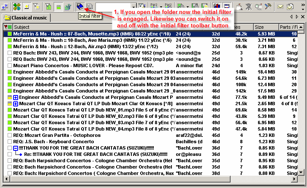Select the Classical music tab
The width and height of the screenshot is (307, 188).
click(x=26, y=18)
